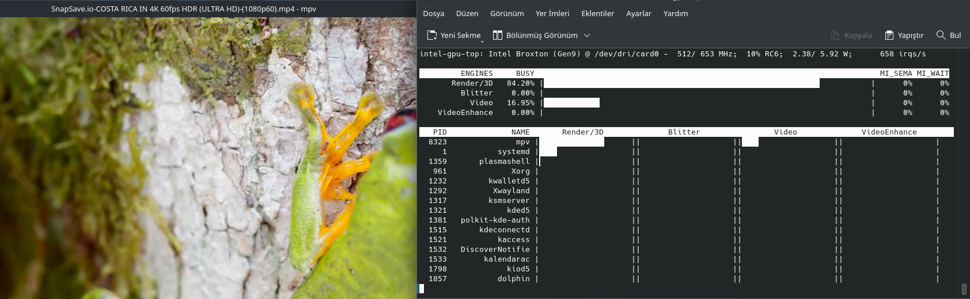The width and height of the screenshot is (970, 299).
Task: Click the mpv process name
Action: 523,142
